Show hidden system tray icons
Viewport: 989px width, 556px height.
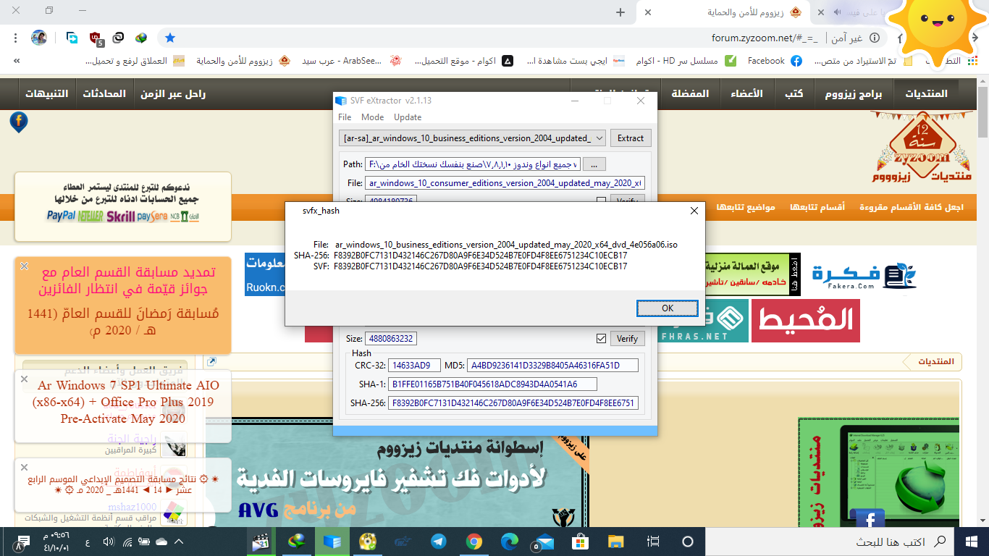pyautogui.click(x=179, y=542)
